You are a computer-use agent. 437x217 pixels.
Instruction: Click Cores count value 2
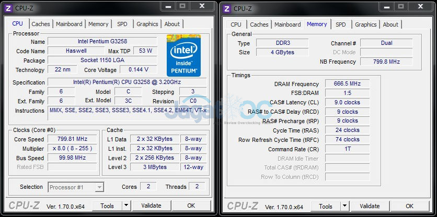click(x=148, y=186)
